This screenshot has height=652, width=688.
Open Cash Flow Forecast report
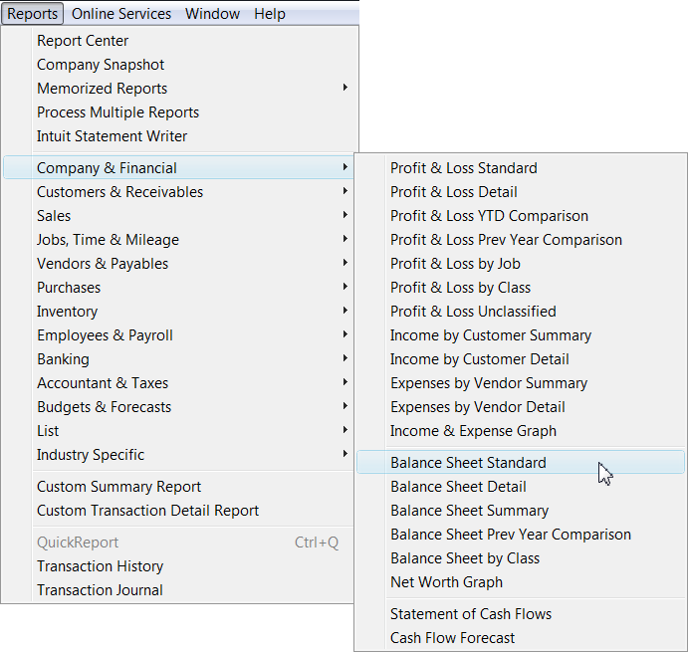pos(452,638)
